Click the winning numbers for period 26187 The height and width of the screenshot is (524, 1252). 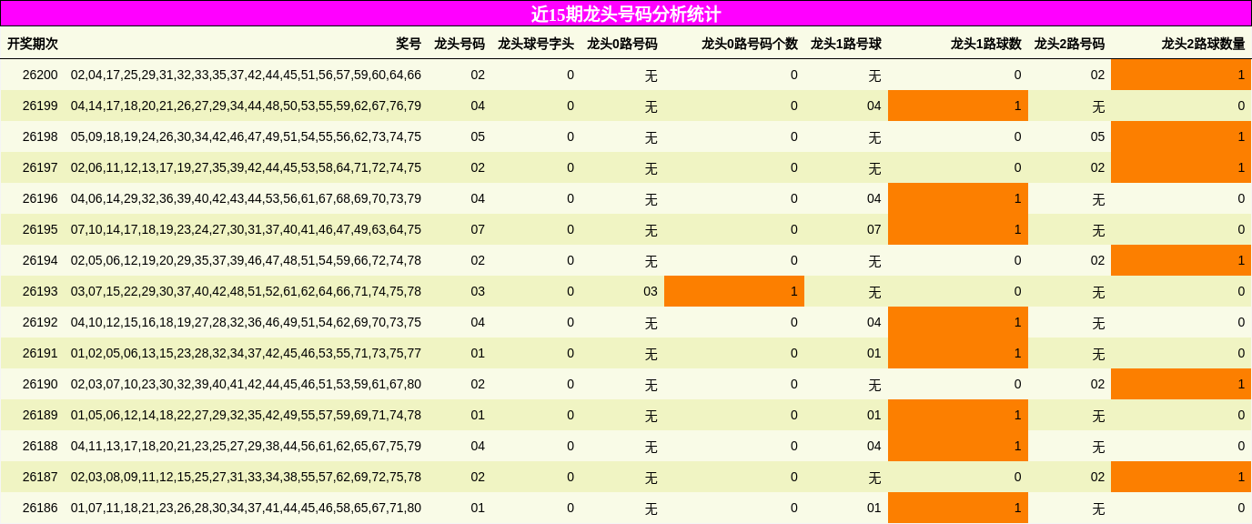[246, 477]
